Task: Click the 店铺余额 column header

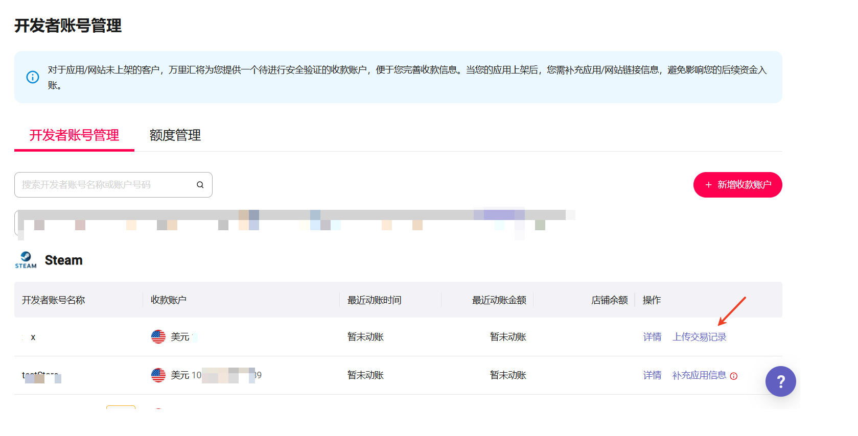Action: point(609,300)
